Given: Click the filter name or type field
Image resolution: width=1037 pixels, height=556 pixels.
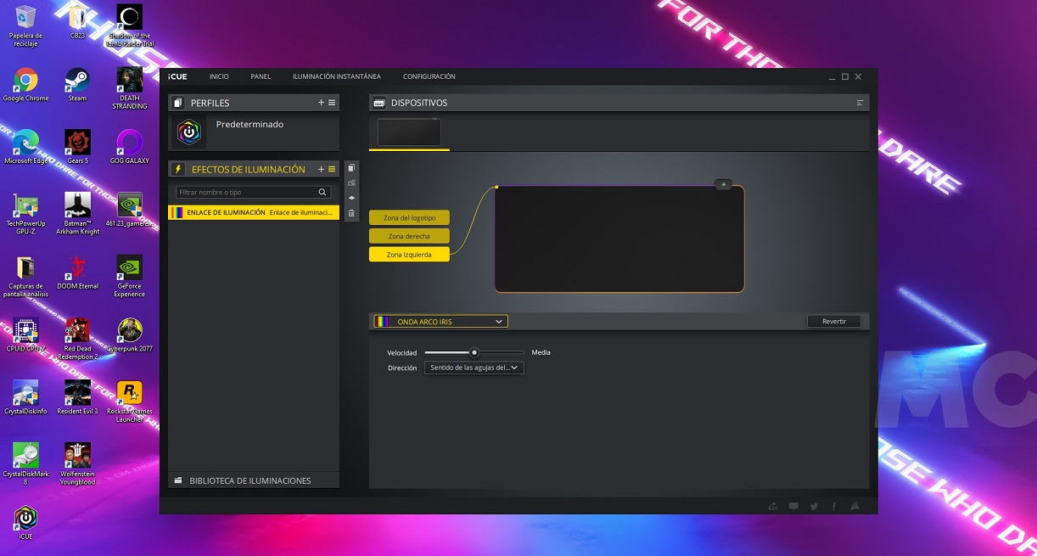Looking at the screenshot, I should [x=246, y=193].
